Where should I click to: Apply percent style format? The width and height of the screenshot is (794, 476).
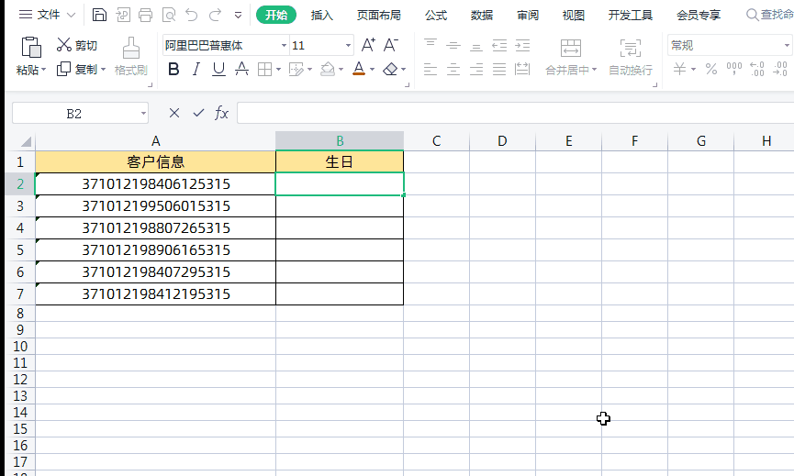[711, 69]
